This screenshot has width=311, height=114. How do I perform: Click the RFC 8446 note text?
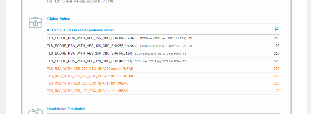coord(80,1)
